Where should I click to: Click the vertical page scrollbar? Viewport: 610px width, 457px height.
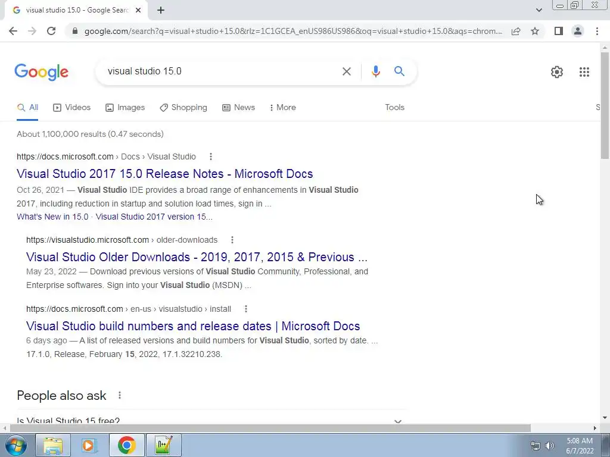tap(605, 105)
